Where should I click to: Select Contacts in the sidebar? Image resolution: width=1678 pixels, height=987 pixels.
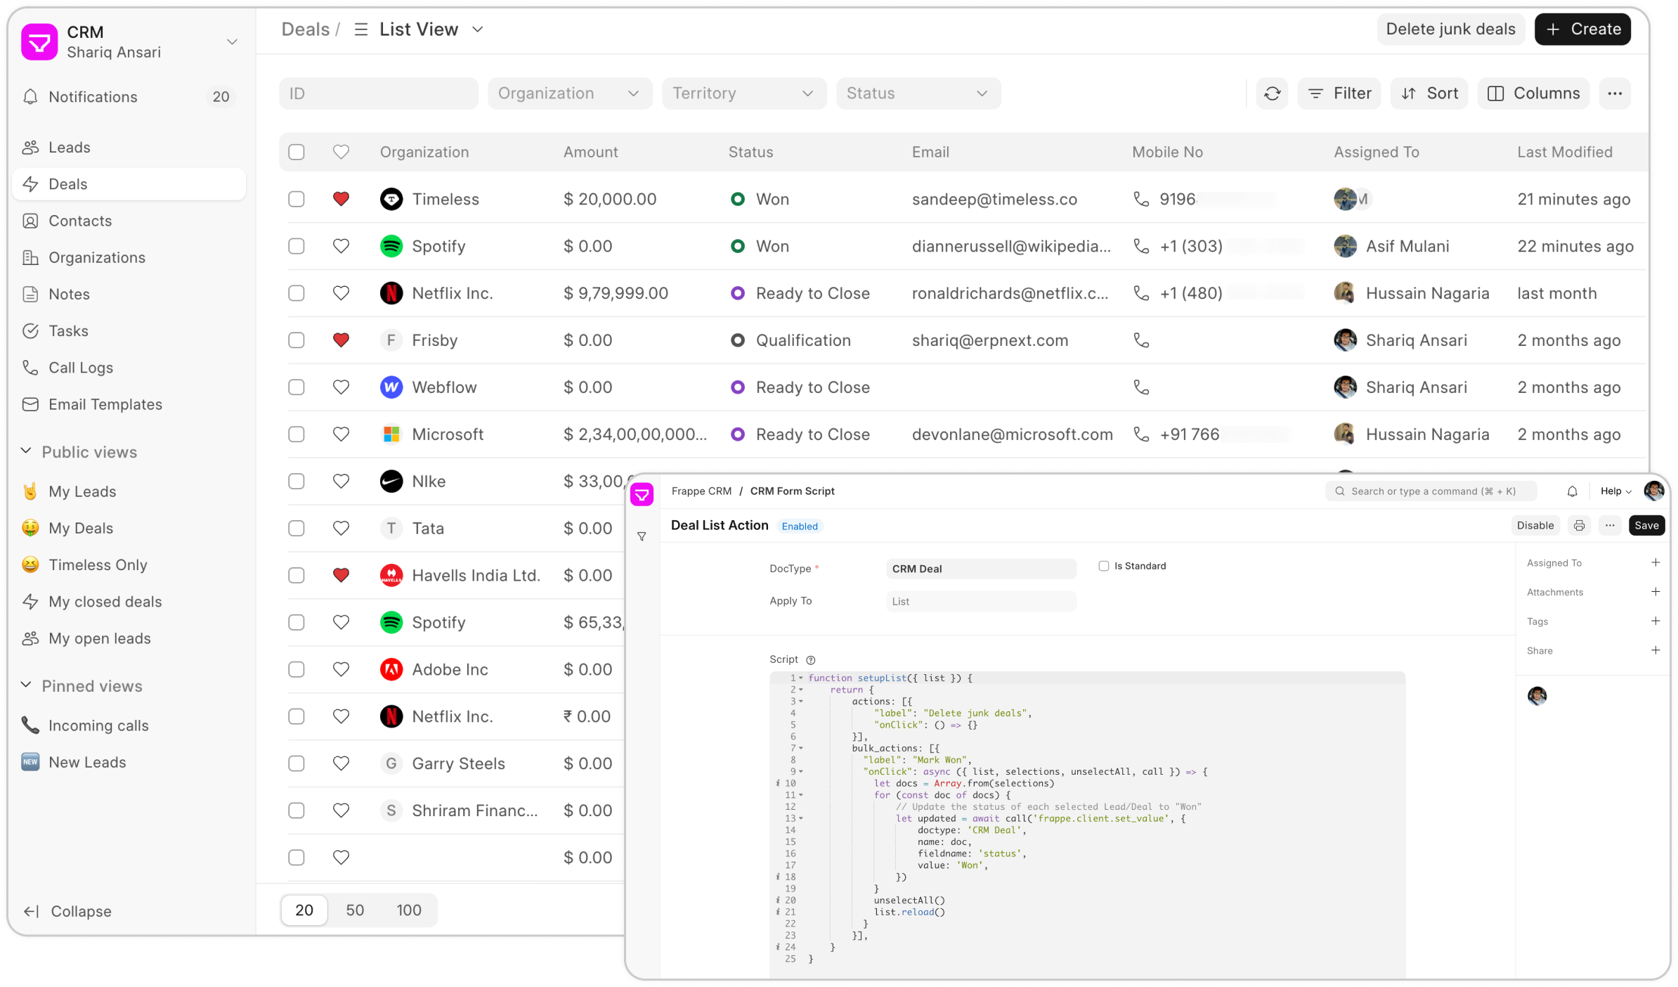click(x=79, y=220)
